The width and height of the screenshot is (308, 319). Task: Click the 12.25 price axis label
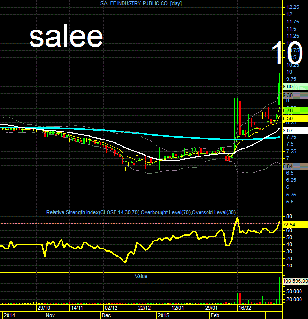click(293, 8)
